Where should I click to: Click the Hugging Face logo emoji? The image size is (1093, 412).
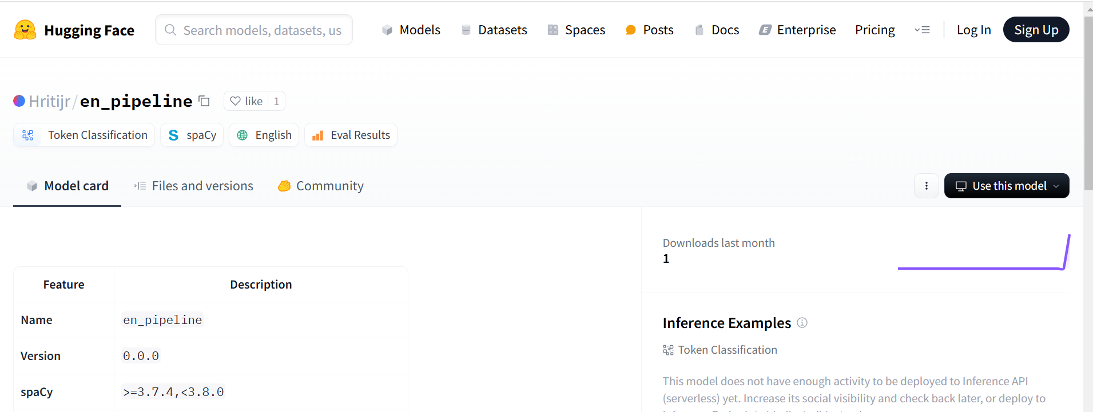coord(25,30)
